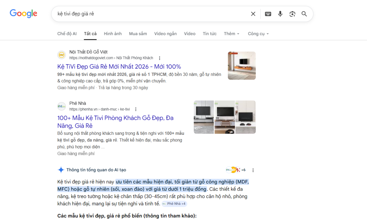Open "Kệ TiVi Đẹp Giá Rẻ Mới Nhất 2026" link

(x=119, y=67)
